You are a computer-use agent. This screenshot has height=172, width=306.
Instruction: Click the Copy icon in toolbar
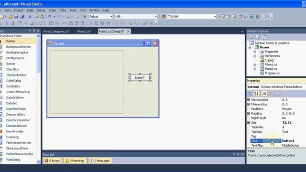tap(36, 17)
